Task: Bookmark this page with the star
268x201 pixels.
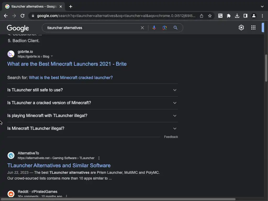Action: (210, 16)
